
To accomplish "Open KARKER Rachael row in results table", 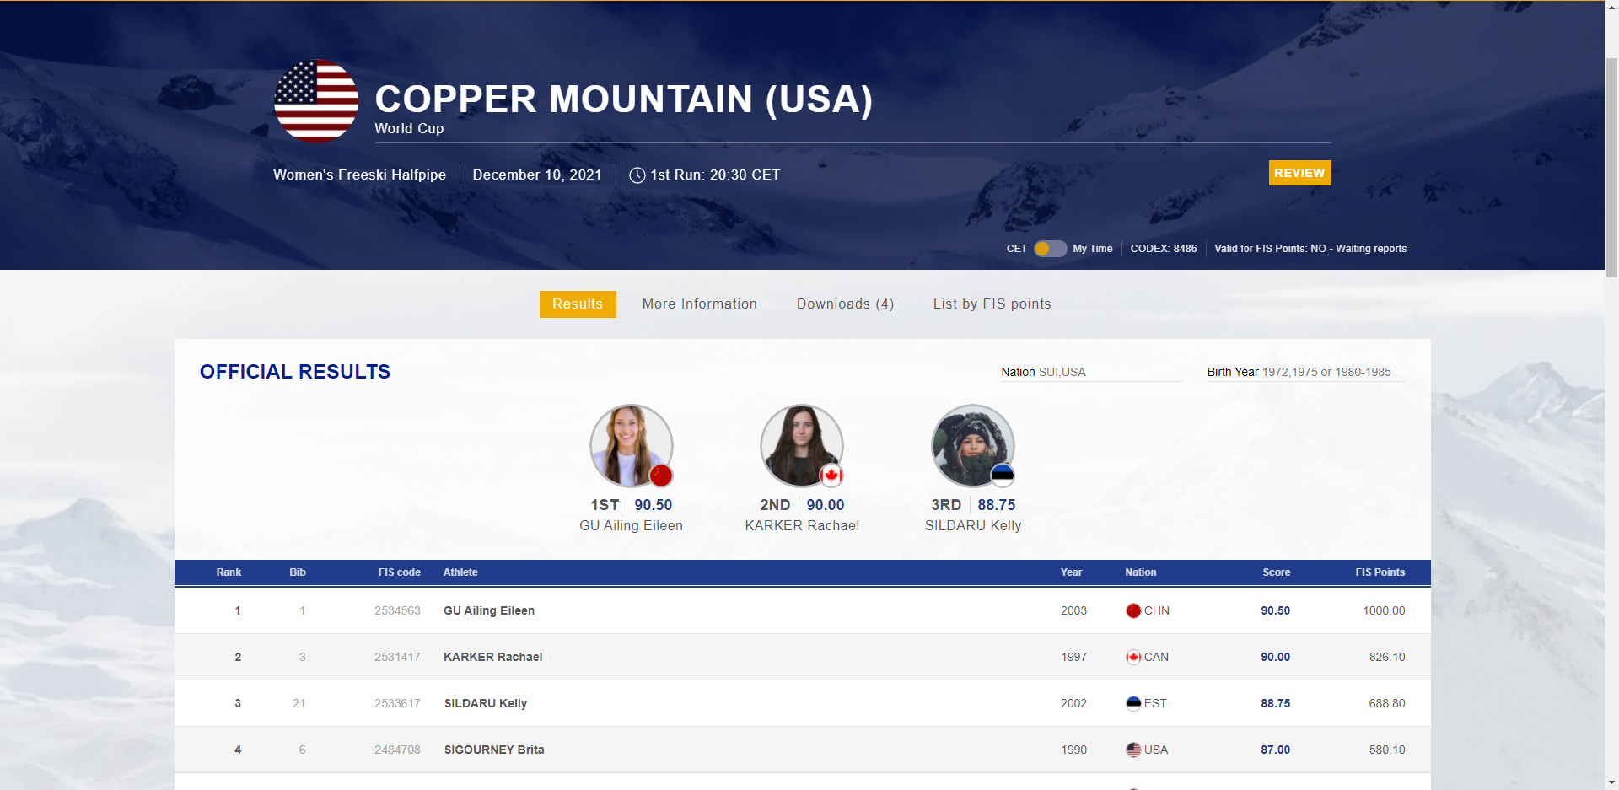I will click(803, 657).
